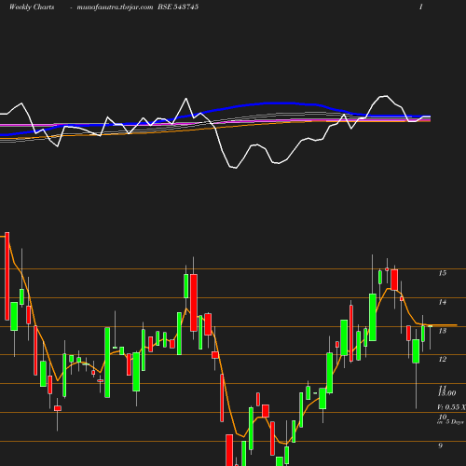
Task: Click the "Weekly Charts" title text
Action: coord(32,7)
